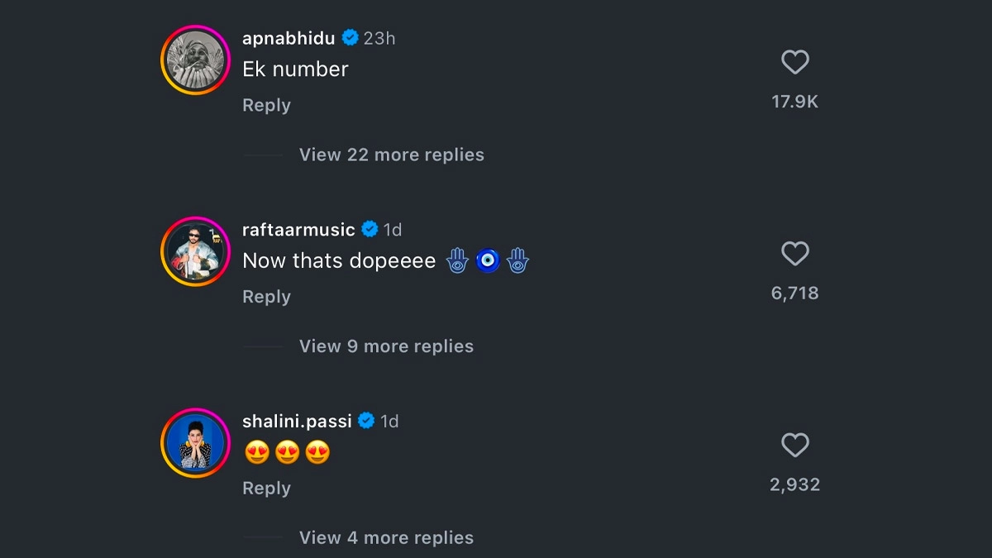Like raftaarmusic's comment with the heart
This screenshot has width=992, height=558.
794,254
